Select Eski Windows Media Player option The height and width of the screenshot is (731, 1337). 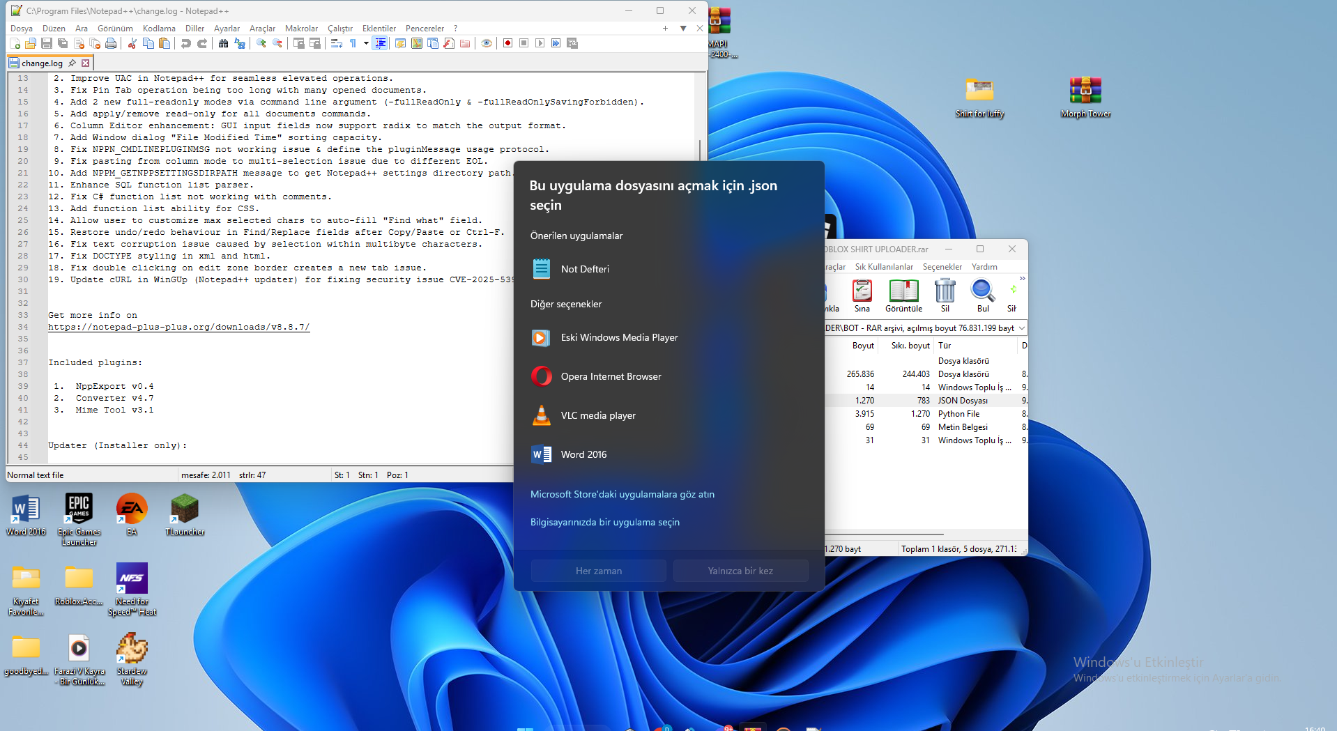(668, 337)
